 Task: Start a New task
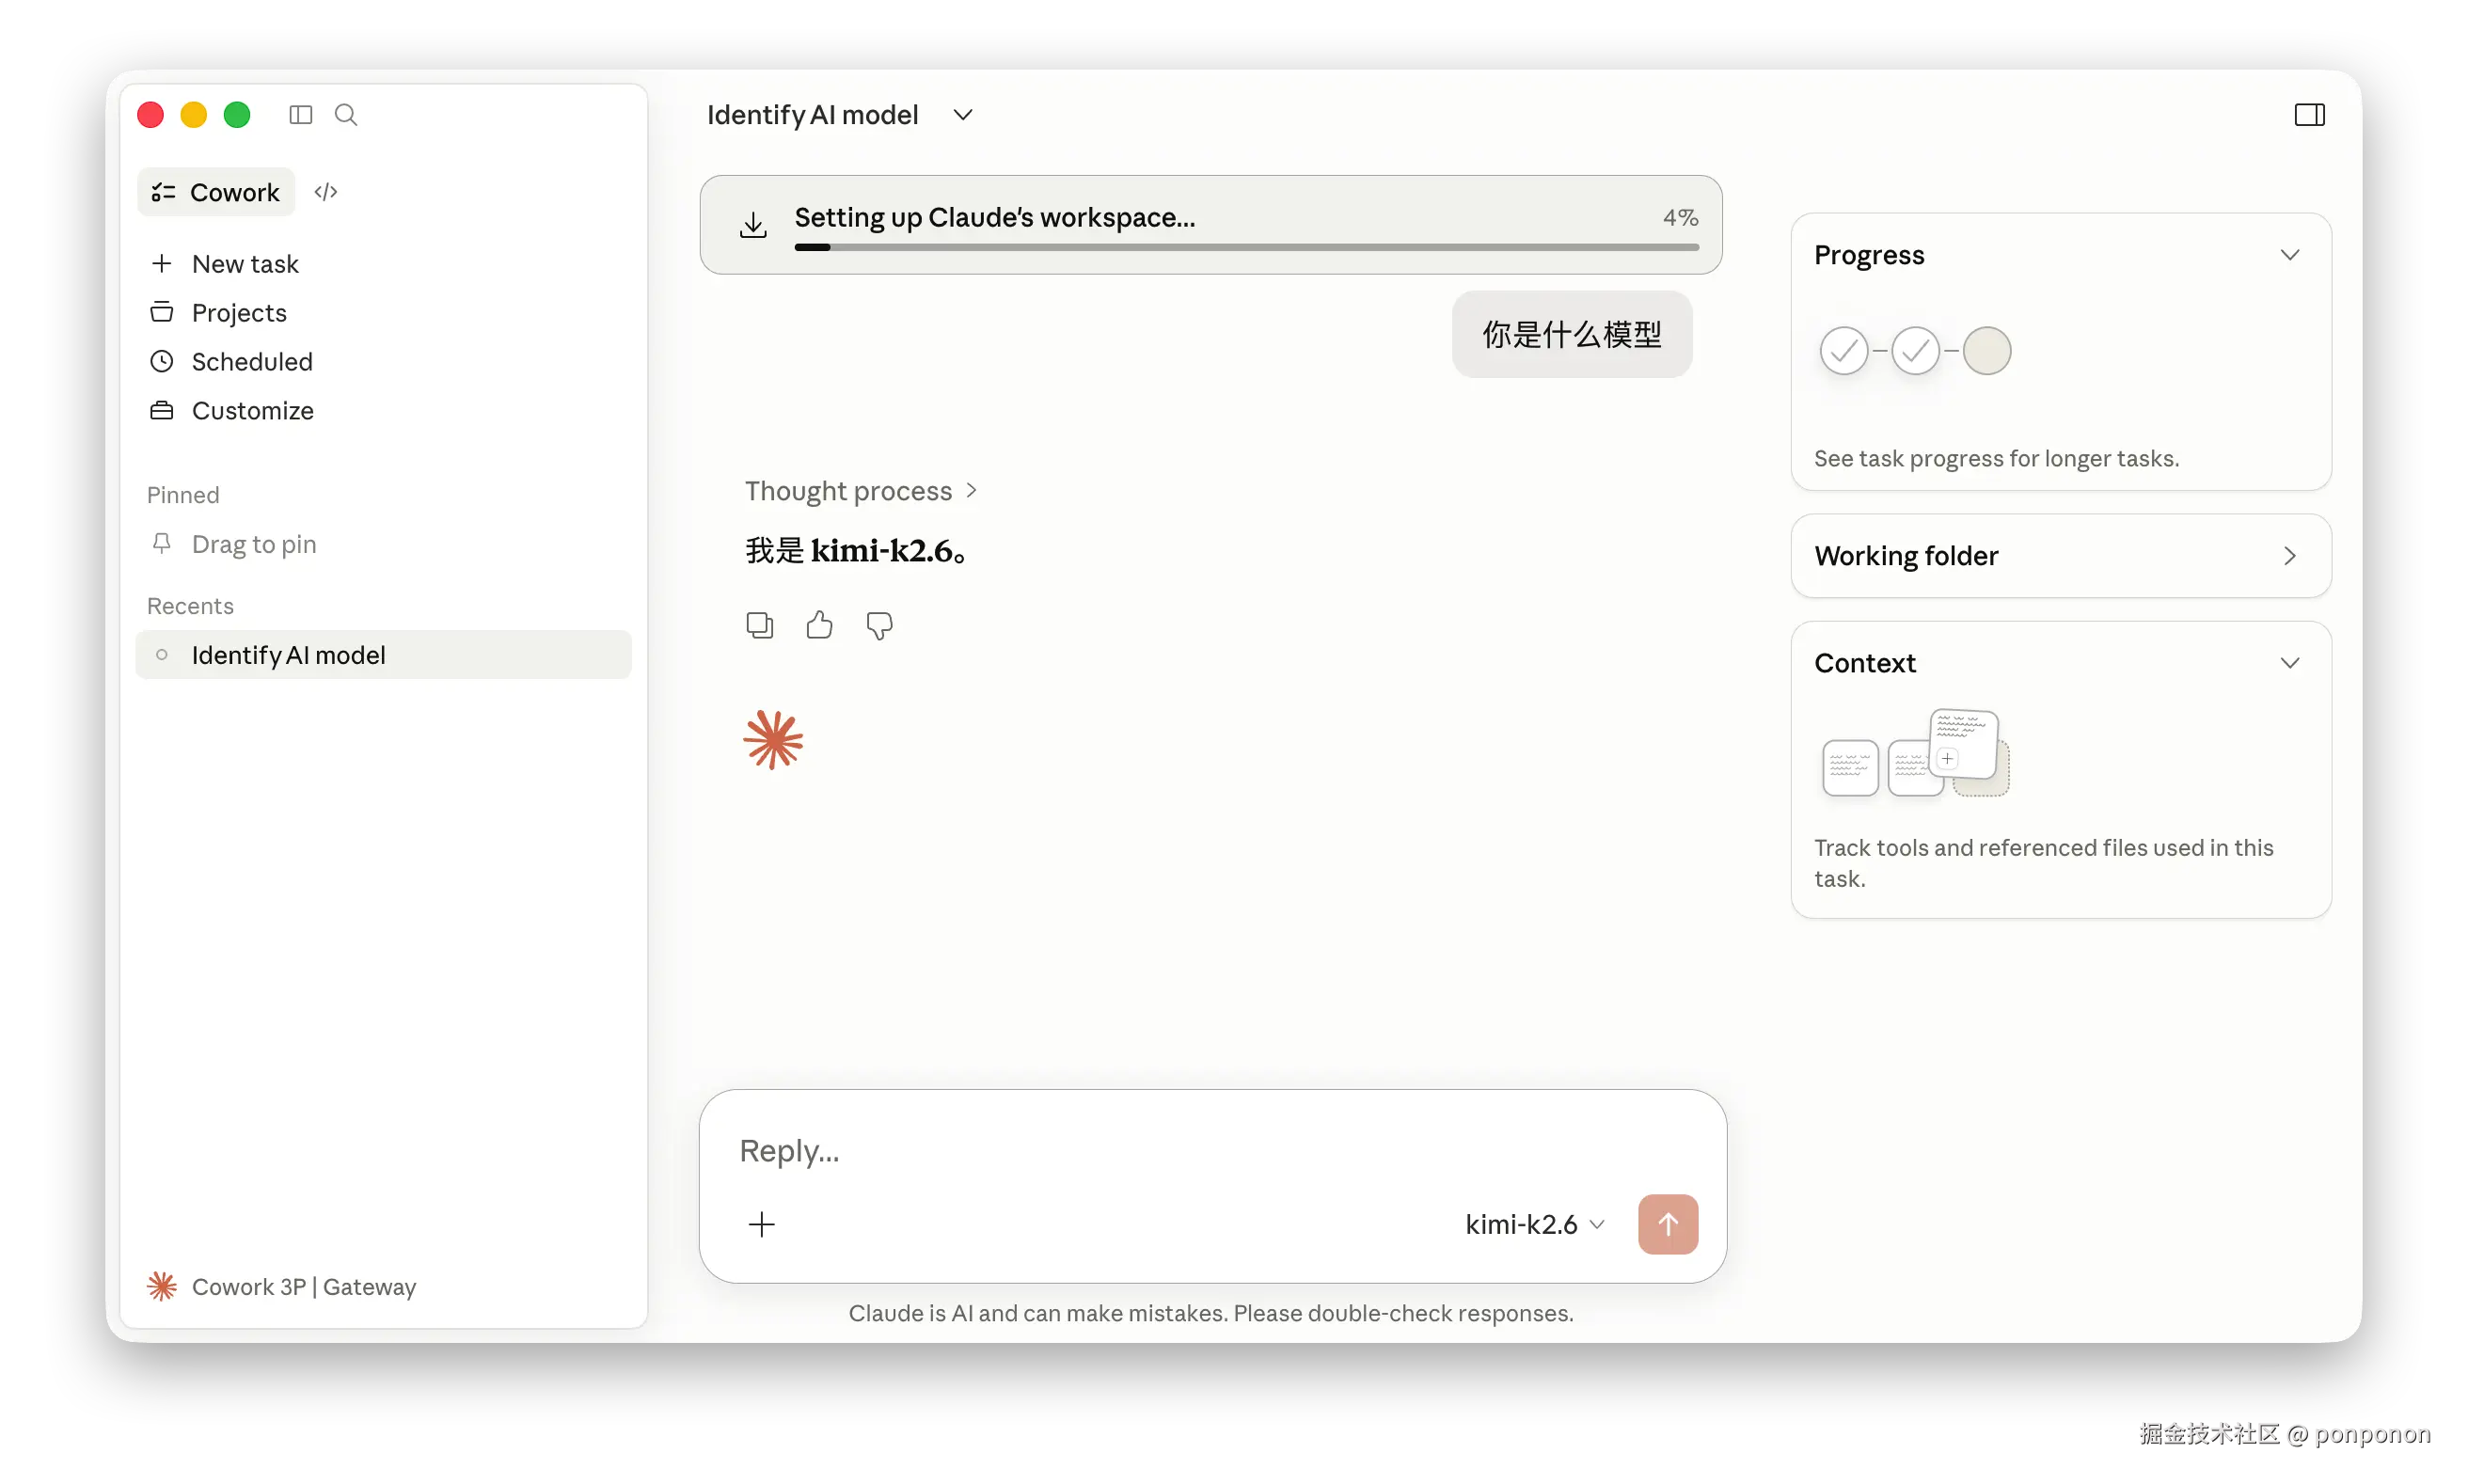click(245, 264)
